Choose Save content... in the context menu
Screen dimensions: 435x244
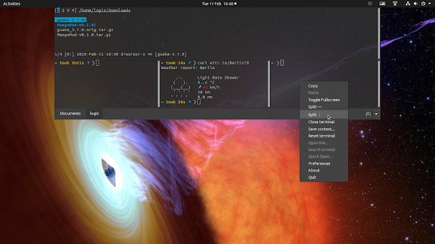click(324, 129)
